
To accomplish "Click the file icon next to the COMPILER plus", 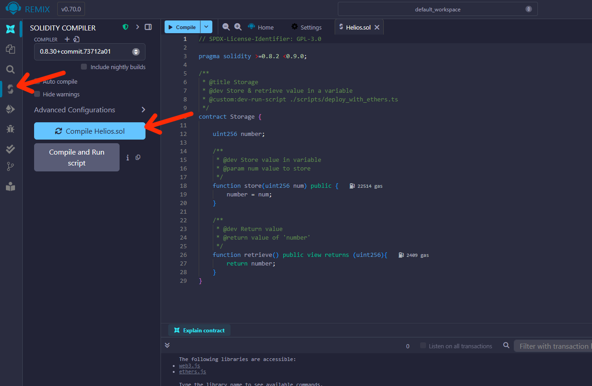I will click(x=76, y=40).
